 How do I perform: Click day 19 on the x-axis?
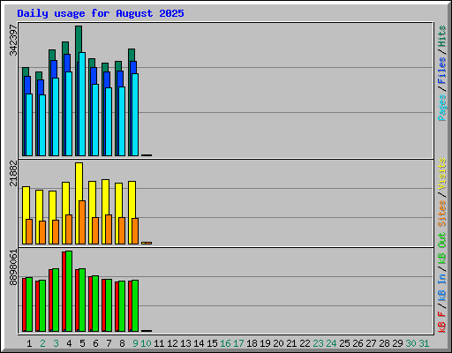pyautogui.click(x=265, y=343)
